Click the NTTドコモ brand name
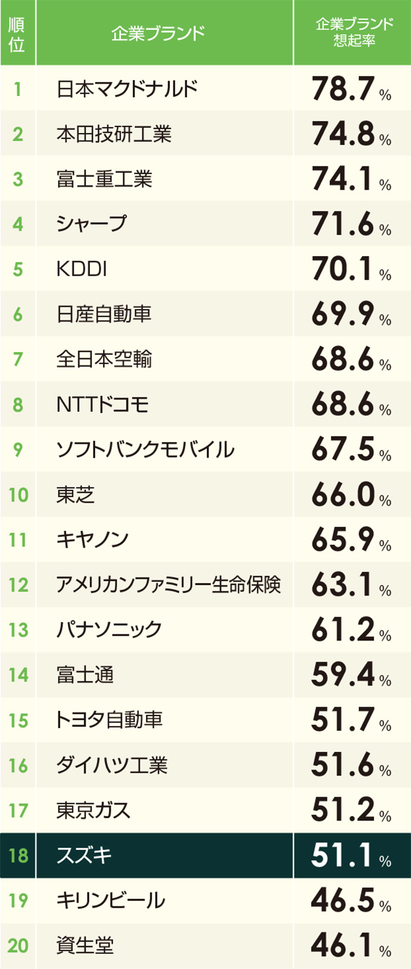Image resolution: width=411 pixels, height=969 pixels. (x=102, y=404)
